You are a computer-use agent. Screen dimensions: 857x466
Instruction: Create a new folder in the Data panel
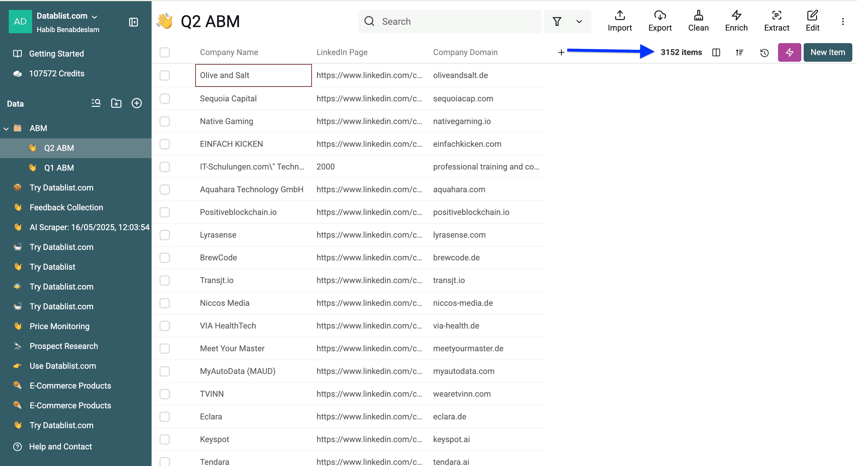click(116, 103)
